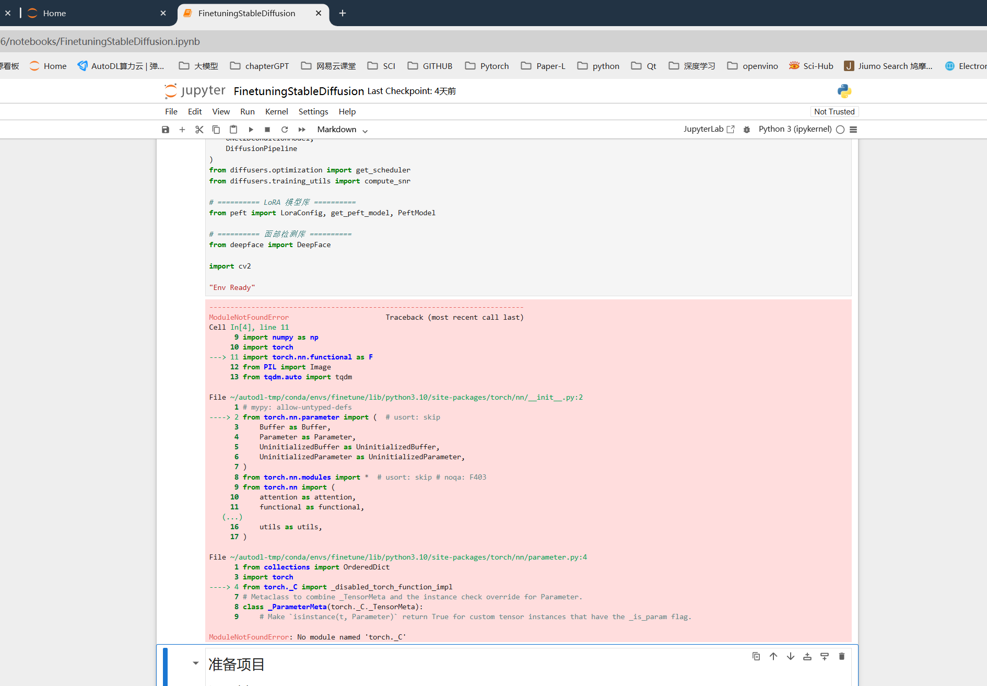Restart kernel and run all cells

tap(302, 130)
